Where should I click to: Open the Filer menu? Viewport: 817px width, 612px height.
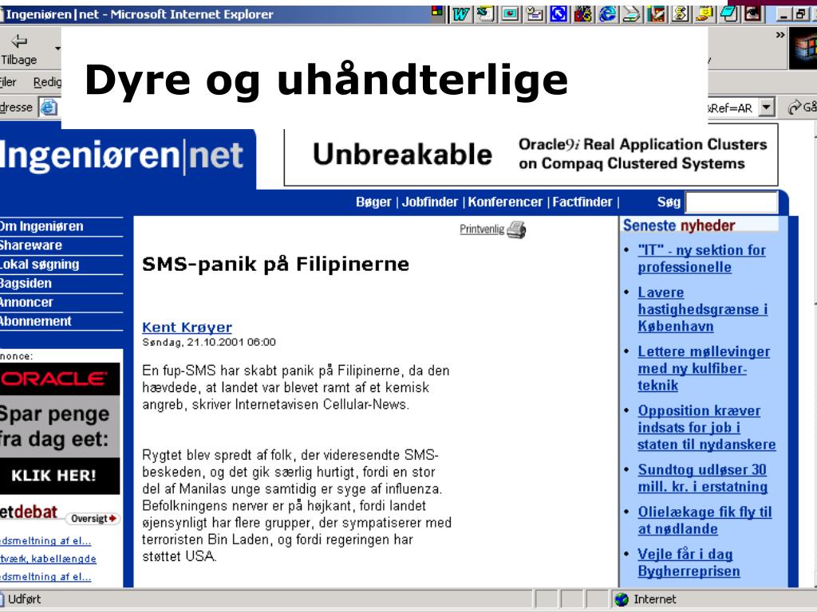click(8, 82)
